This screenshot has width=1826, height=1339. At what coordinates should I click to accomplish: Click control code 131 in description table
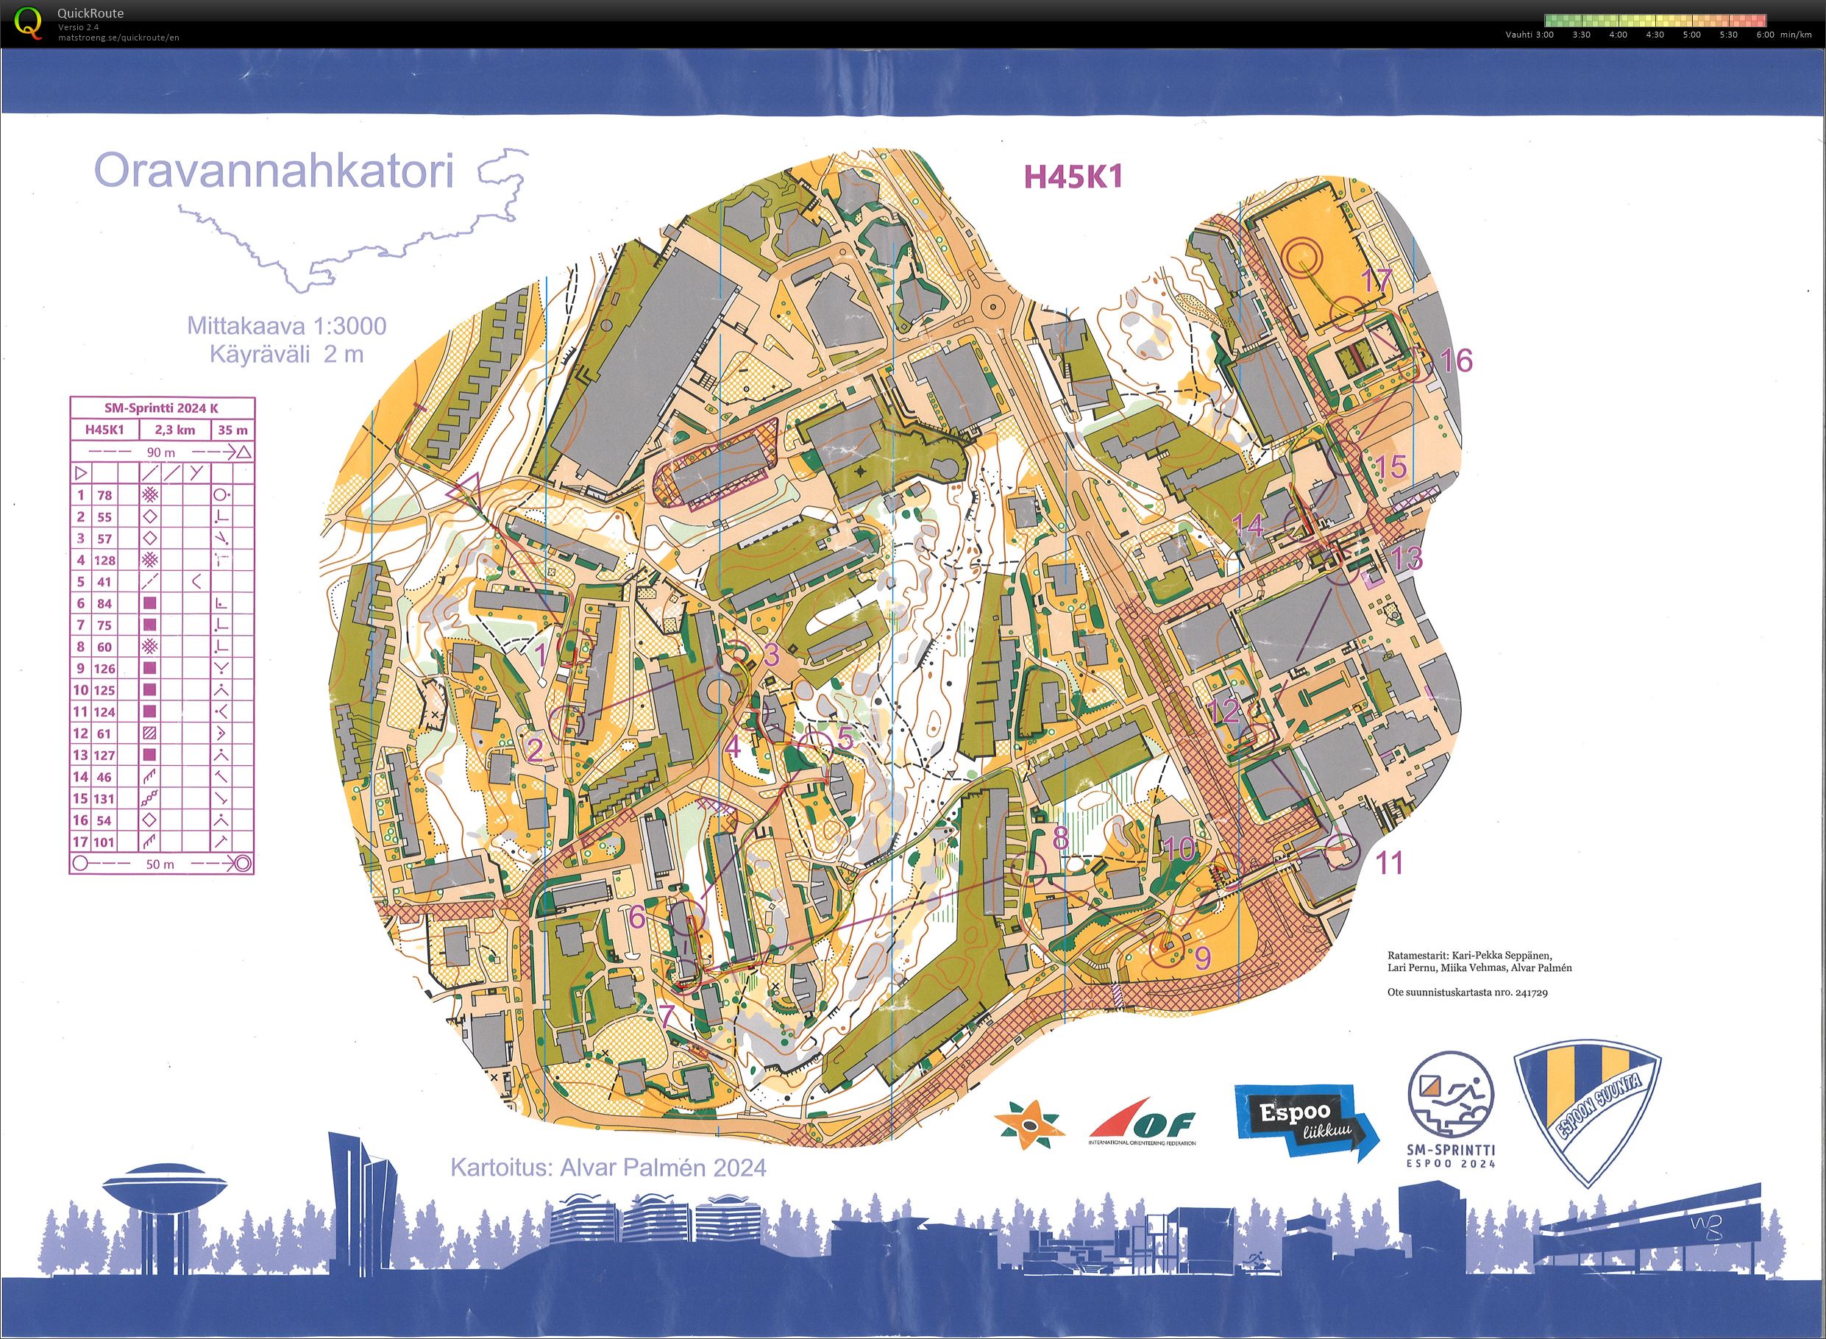104,798
